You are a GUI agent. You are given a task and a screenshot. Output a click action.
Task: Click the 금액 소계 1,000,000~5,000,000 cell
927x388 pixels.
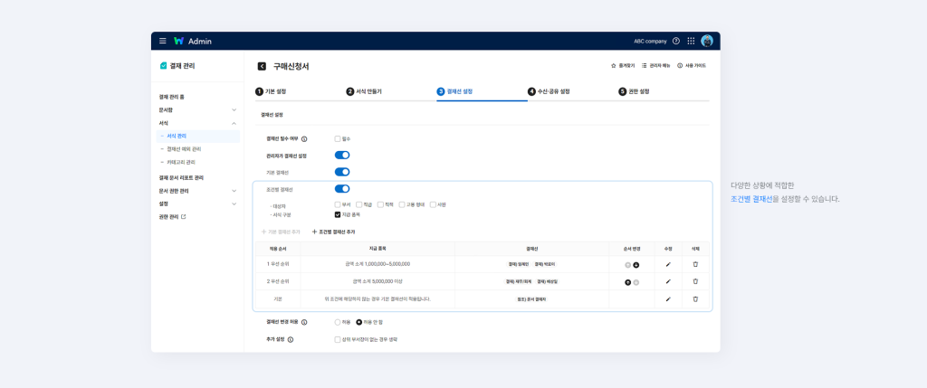pyautogui.click(x=377, y=265)
